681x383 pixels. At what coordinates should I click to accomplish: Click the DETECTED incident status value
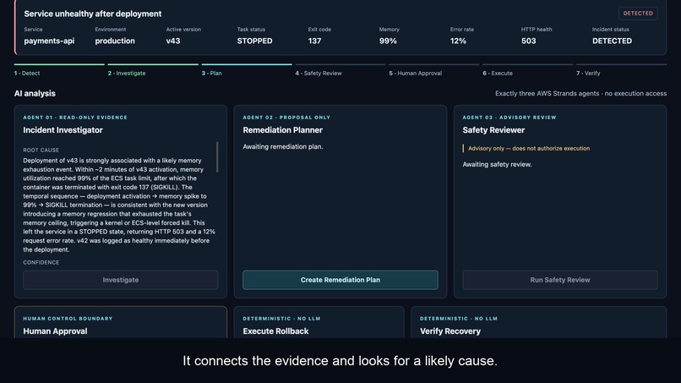click(612, 41)
